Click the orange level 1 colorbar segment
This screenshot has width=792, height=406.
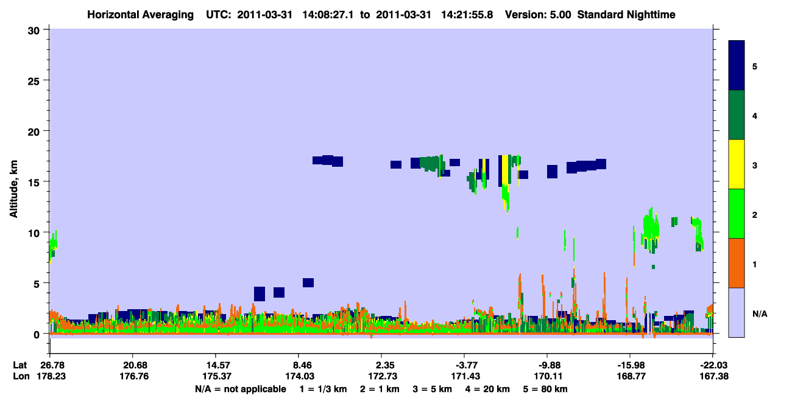737,263
